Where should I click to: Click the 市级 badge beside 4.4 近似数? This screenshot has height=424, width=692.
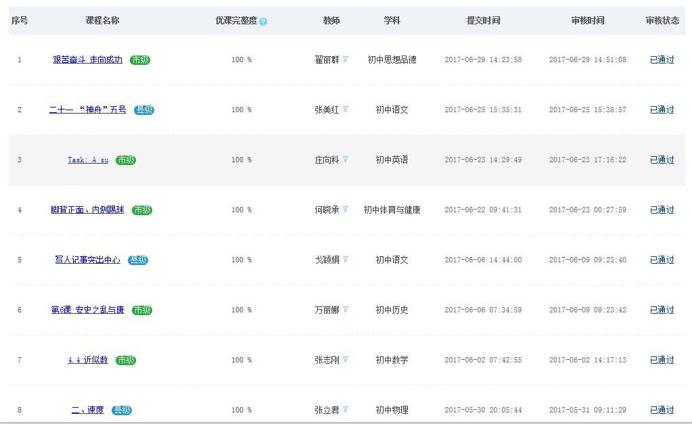tap(126, 360)
